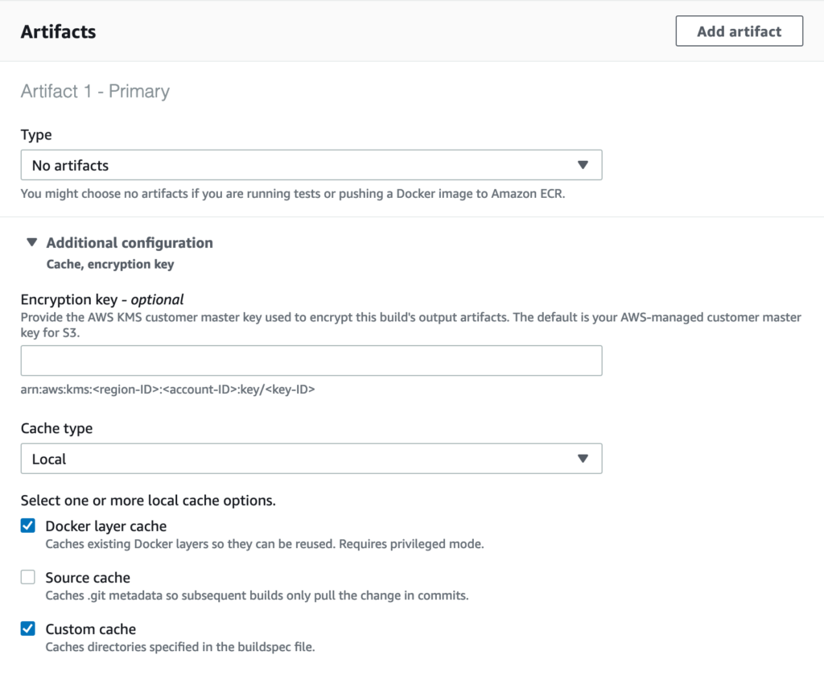Click the Artifact 1 - Primary heading
This screenshot has height=680, width=824.
(95, 92)
